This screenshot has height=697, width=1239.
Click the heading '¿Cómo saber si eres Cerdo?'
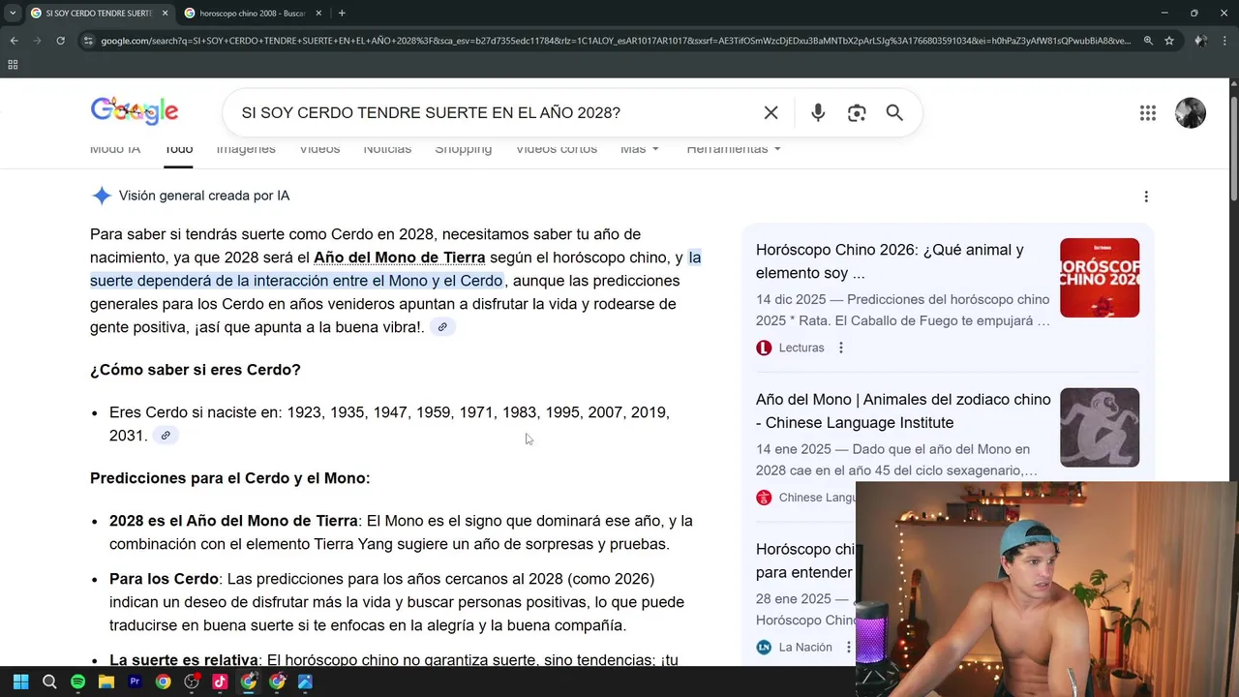pos(196,370)
